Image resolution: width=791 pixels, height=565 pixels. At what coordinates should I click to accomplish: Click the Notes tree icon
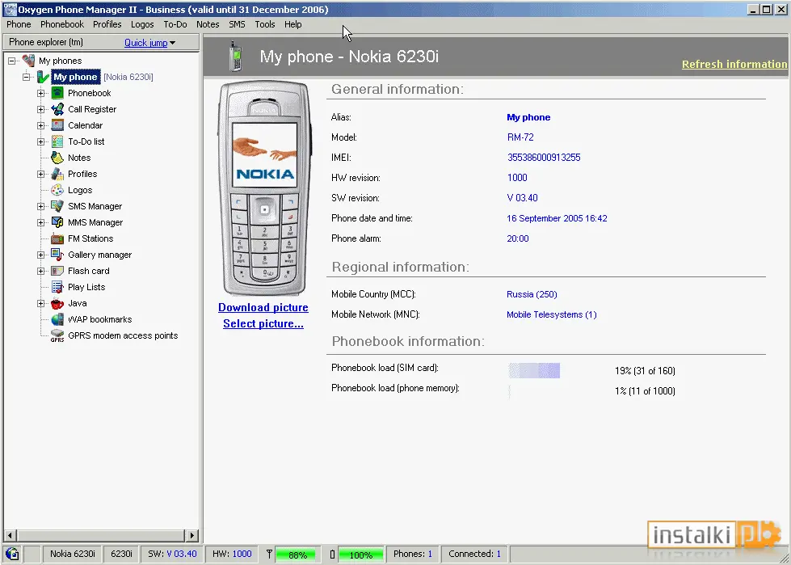click(57, 158)
